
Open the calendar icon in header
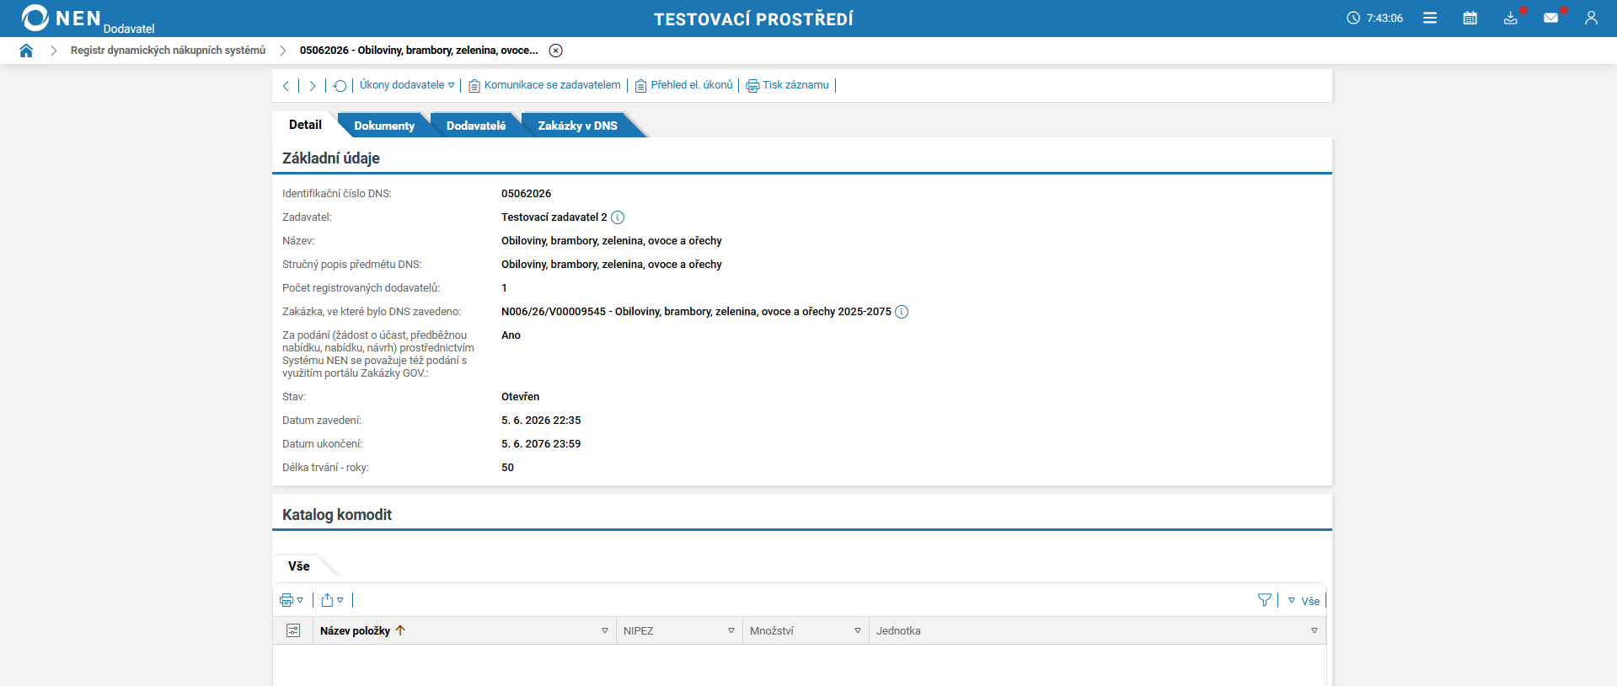[1470, 18]
